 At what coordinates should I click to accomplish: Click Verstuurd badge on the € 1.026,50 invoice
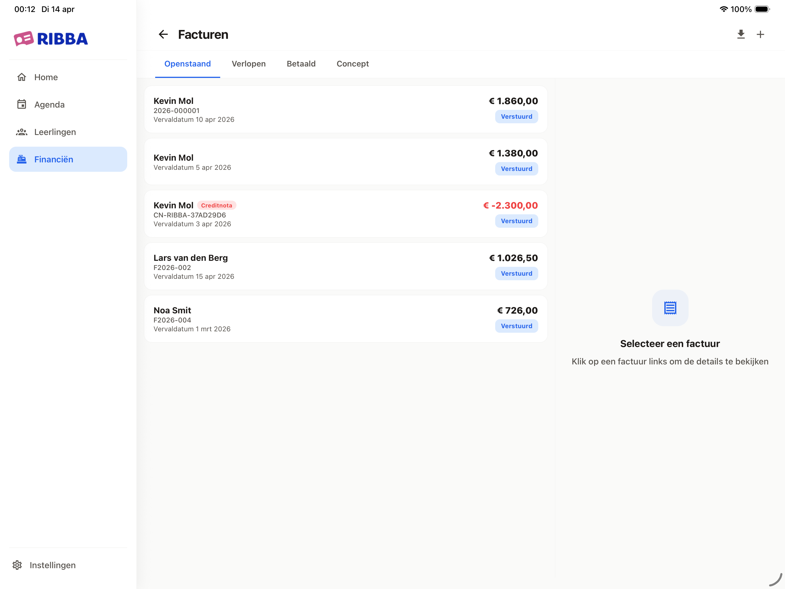pos(516,273)
